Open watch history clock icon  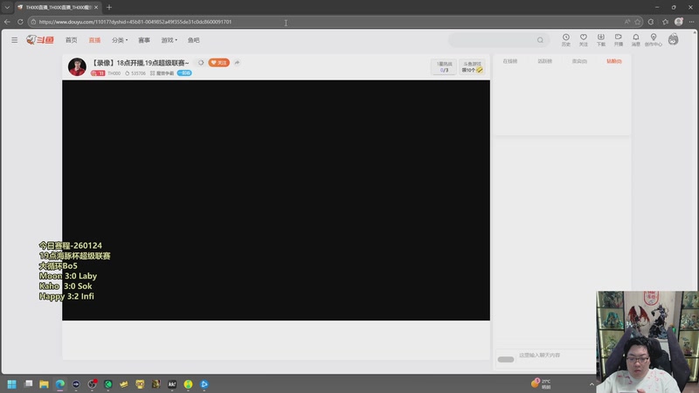click(x=565, y=39)
